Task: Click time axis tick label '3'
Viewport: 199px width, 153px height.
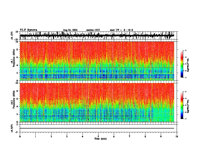Action: 67,136
